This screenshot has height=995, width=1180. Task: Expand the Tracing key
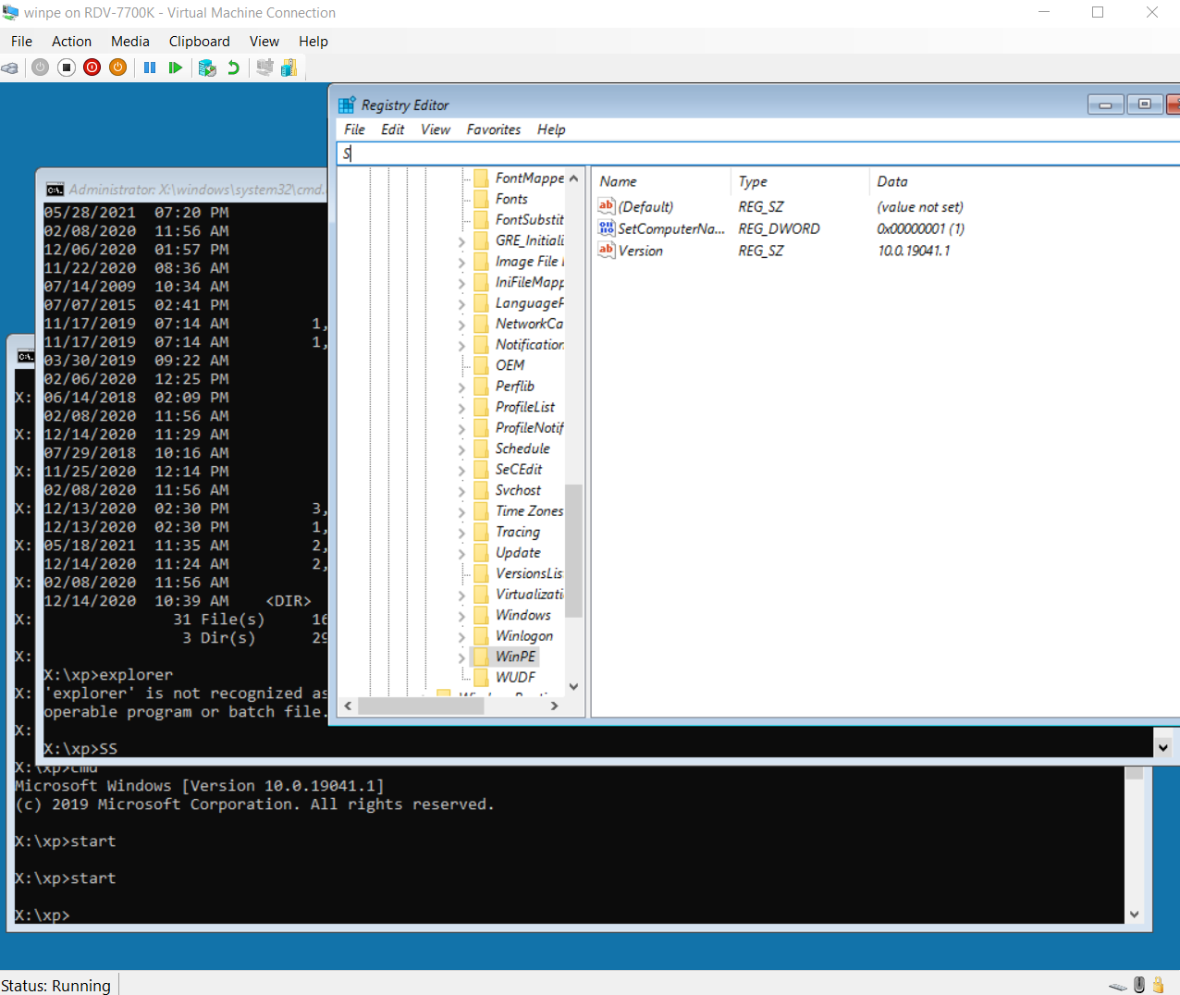pos(461,533)
